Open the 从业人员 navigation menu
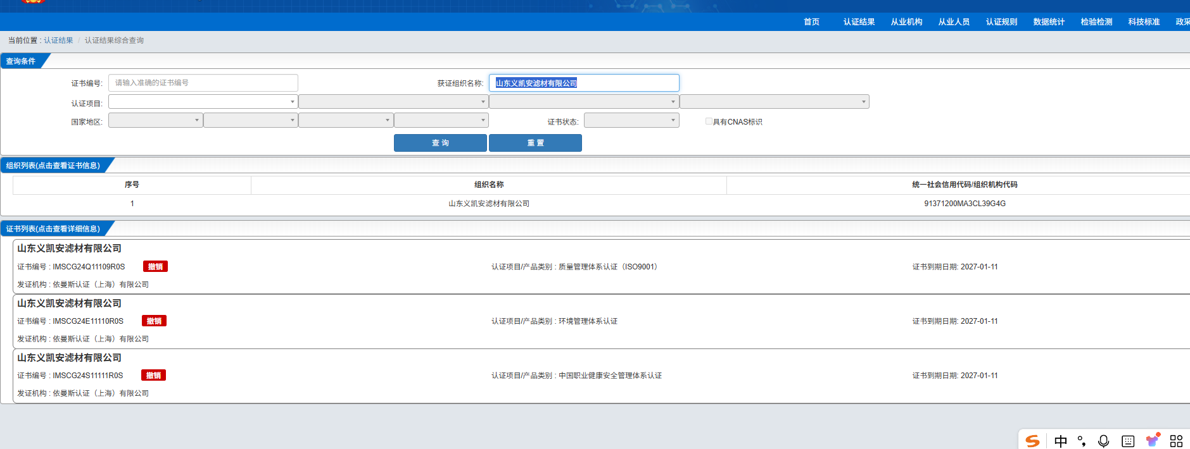The height and width of the screenshot is (449, 1190). (954, 22)
